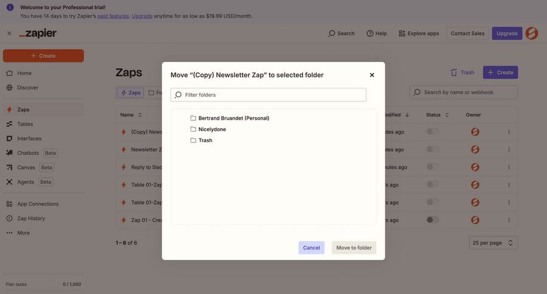Screen dimensions: 547x294
Task: Click the purple Create button on Zaps page
Action: pyautogui.click(x=500, y=72)
